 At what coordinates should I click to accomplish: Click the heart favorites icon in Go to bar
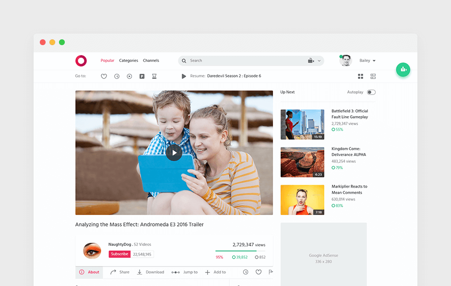point(104,76)
